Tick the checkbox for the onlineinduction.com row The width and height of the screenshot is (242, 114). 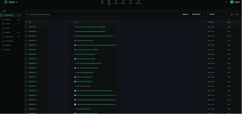tap(26, 91)
